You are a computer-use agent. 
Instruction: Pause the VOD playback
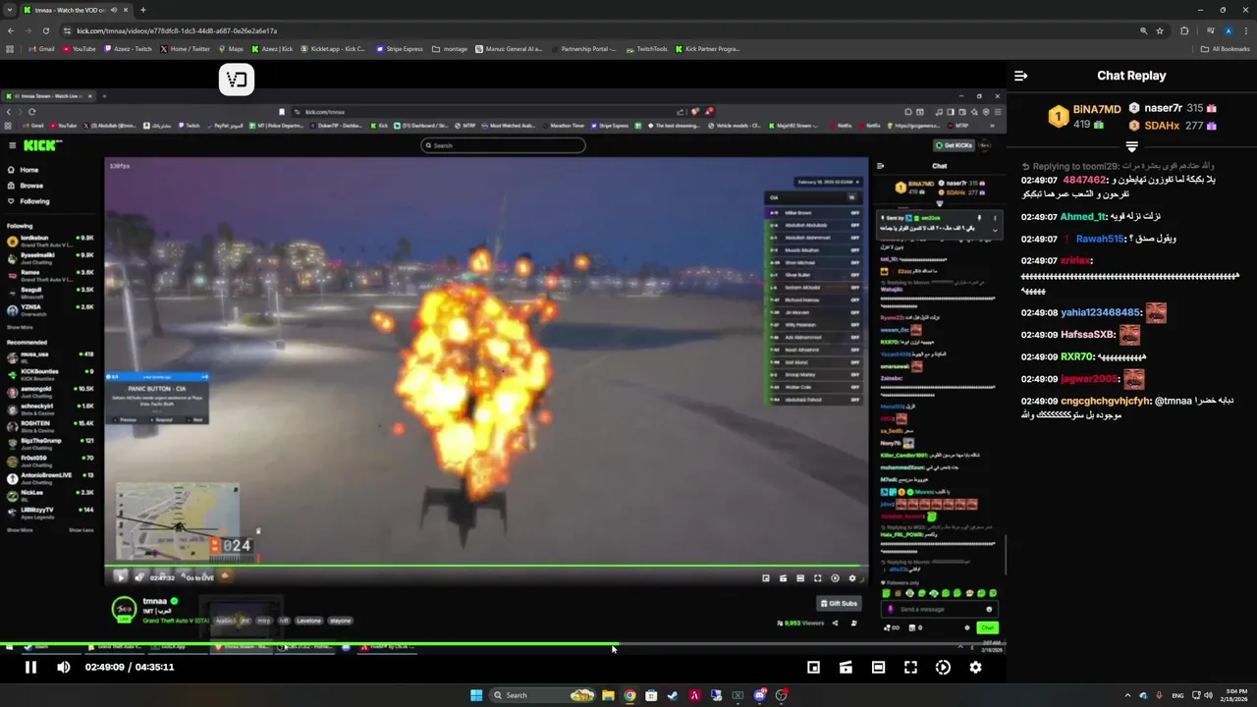pos(30,667)
